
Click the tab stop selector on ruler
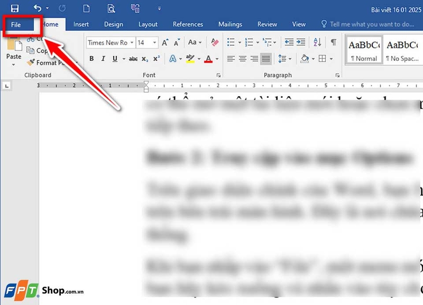pos(7,86)
